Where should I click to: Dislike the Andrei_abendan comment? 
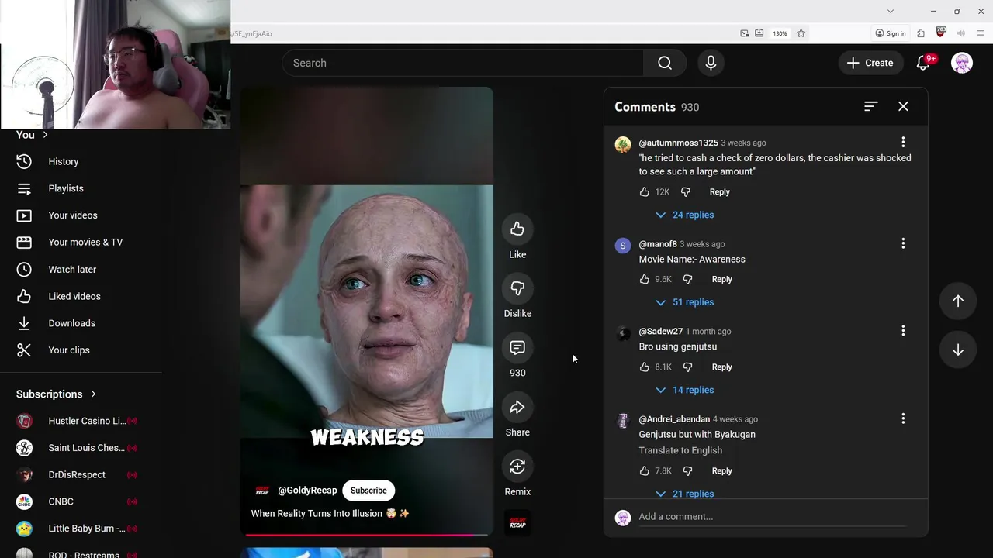click(687, 470)
